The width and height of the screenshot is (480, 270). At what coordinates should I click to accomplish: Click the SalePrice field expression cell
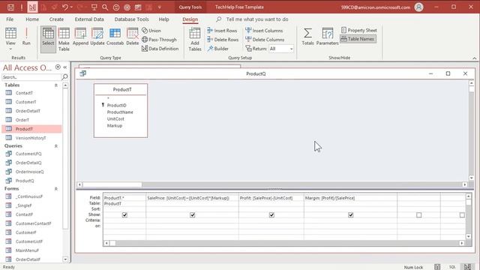point(192,198)
